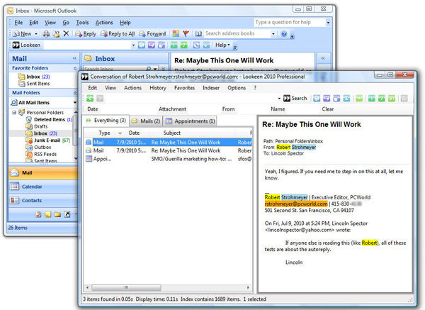Open the Favorites menu in Lookeen
Image resolution: width=425 pixels, height=310 pixels.
tap(185, 88)
